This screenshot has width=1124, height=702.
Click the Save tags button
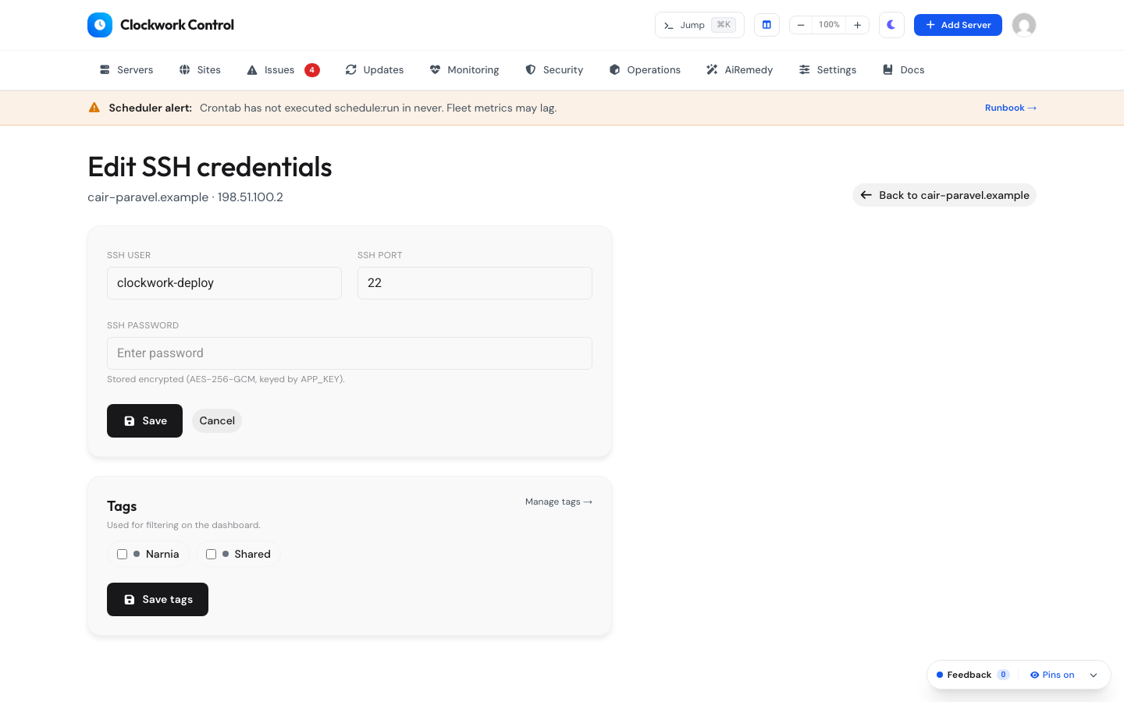pyautogui.click(x=158, y=599)
